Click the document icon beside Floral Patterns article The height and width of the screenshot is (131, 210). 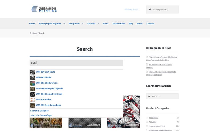[x=147, y=72]
